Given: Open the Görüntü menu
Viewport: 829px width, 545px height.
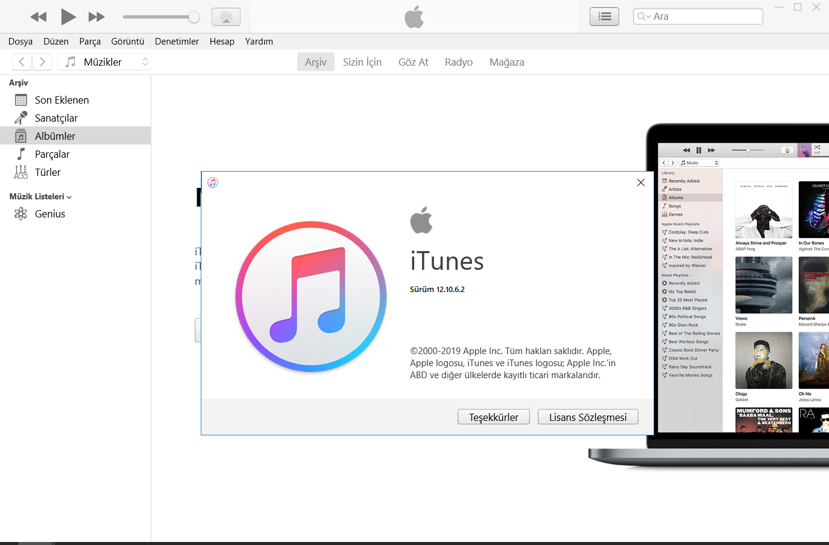Looking at the screenshot, I should coord(128,42).
